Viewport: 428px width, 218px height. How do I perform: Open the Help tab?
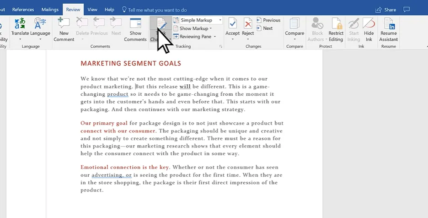(109, 10)
